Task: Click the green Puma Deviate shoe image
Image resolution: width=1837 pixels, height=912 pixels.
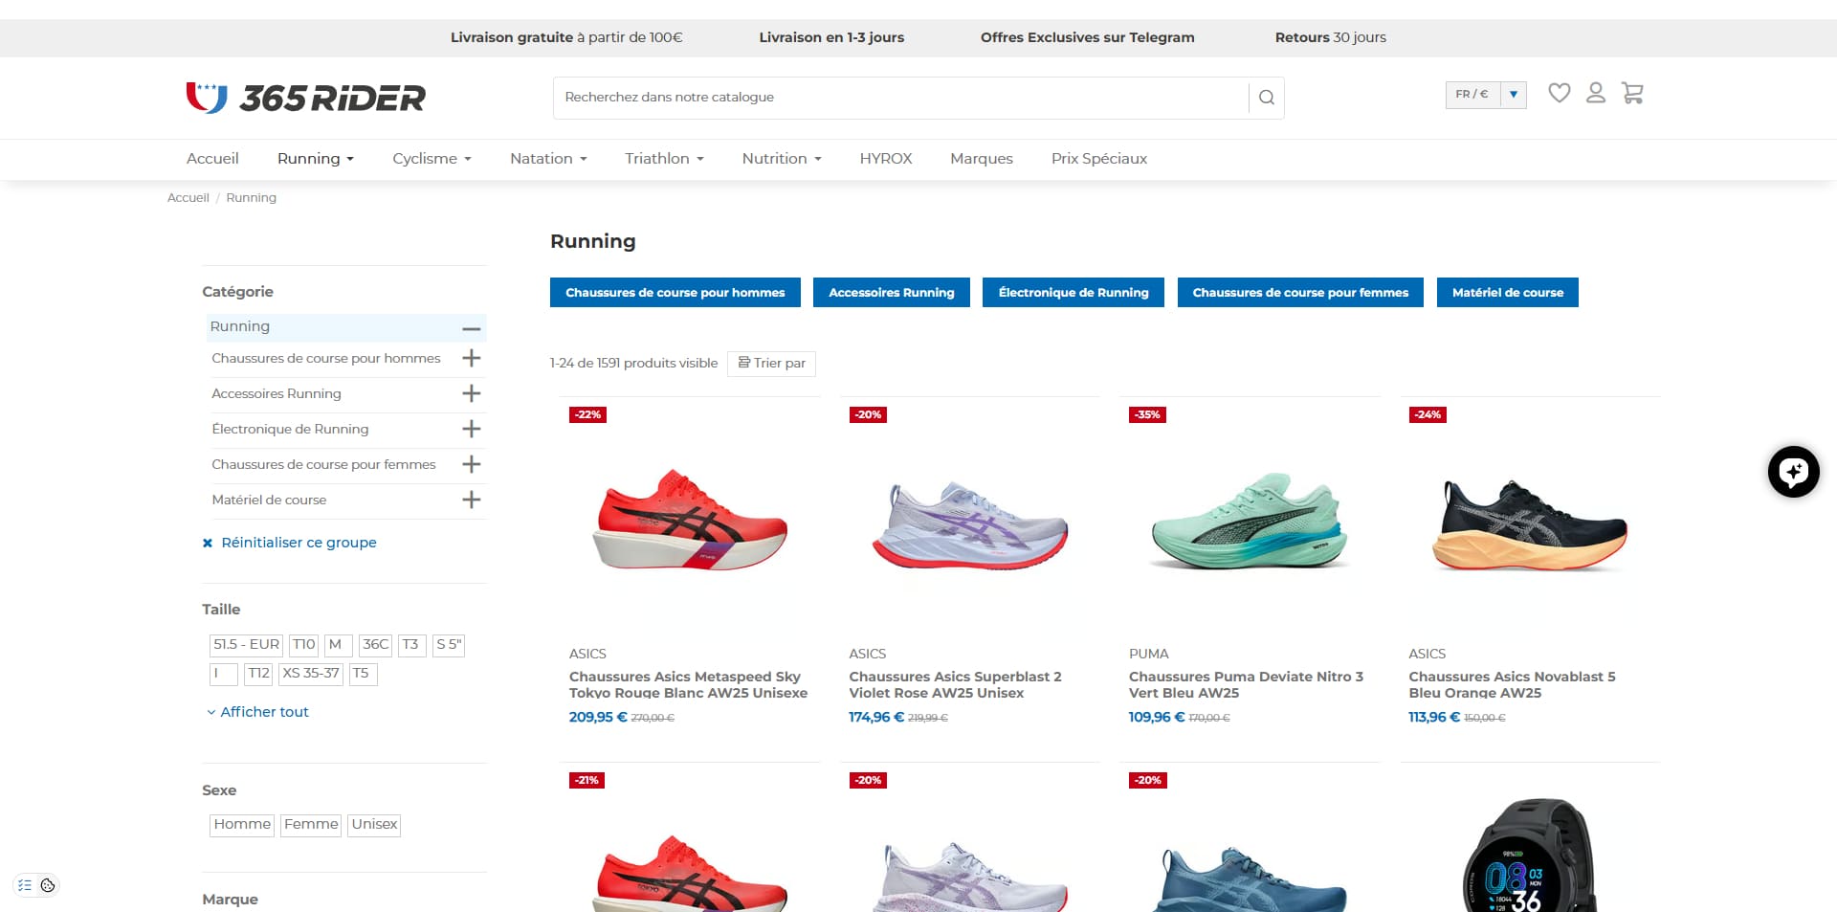Action: tap(1250, 522)
